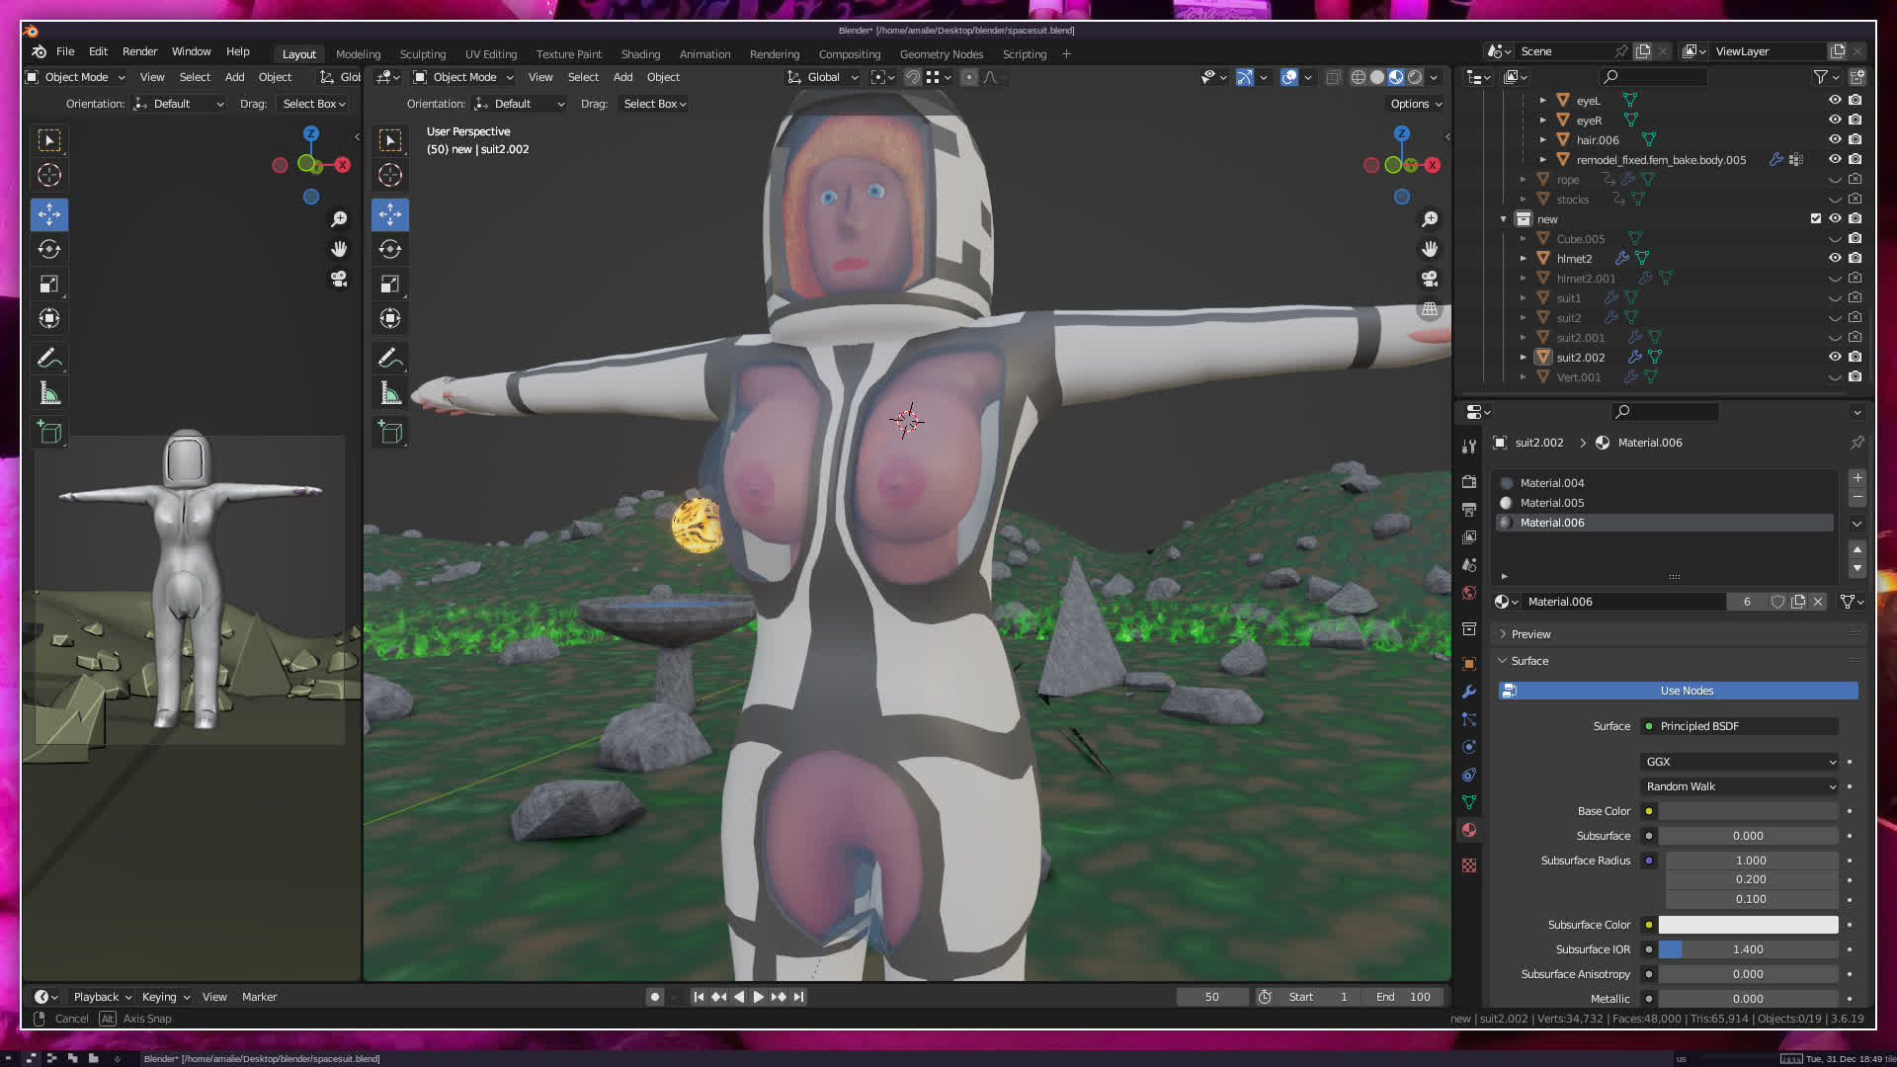This screenshot has width=1897, height=1067.
Task: Open the Render properties tab icon
Action: pos(1469,481)
